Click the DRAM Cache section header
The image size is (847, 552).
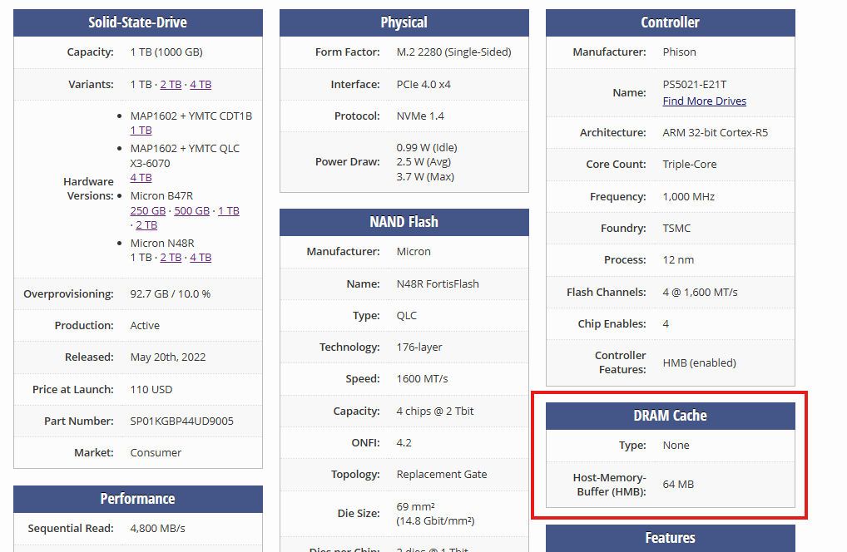pos(671,416)
